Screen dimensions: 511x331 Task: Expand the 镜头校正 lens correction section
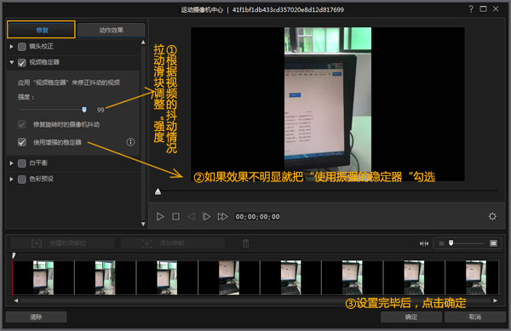11,47
